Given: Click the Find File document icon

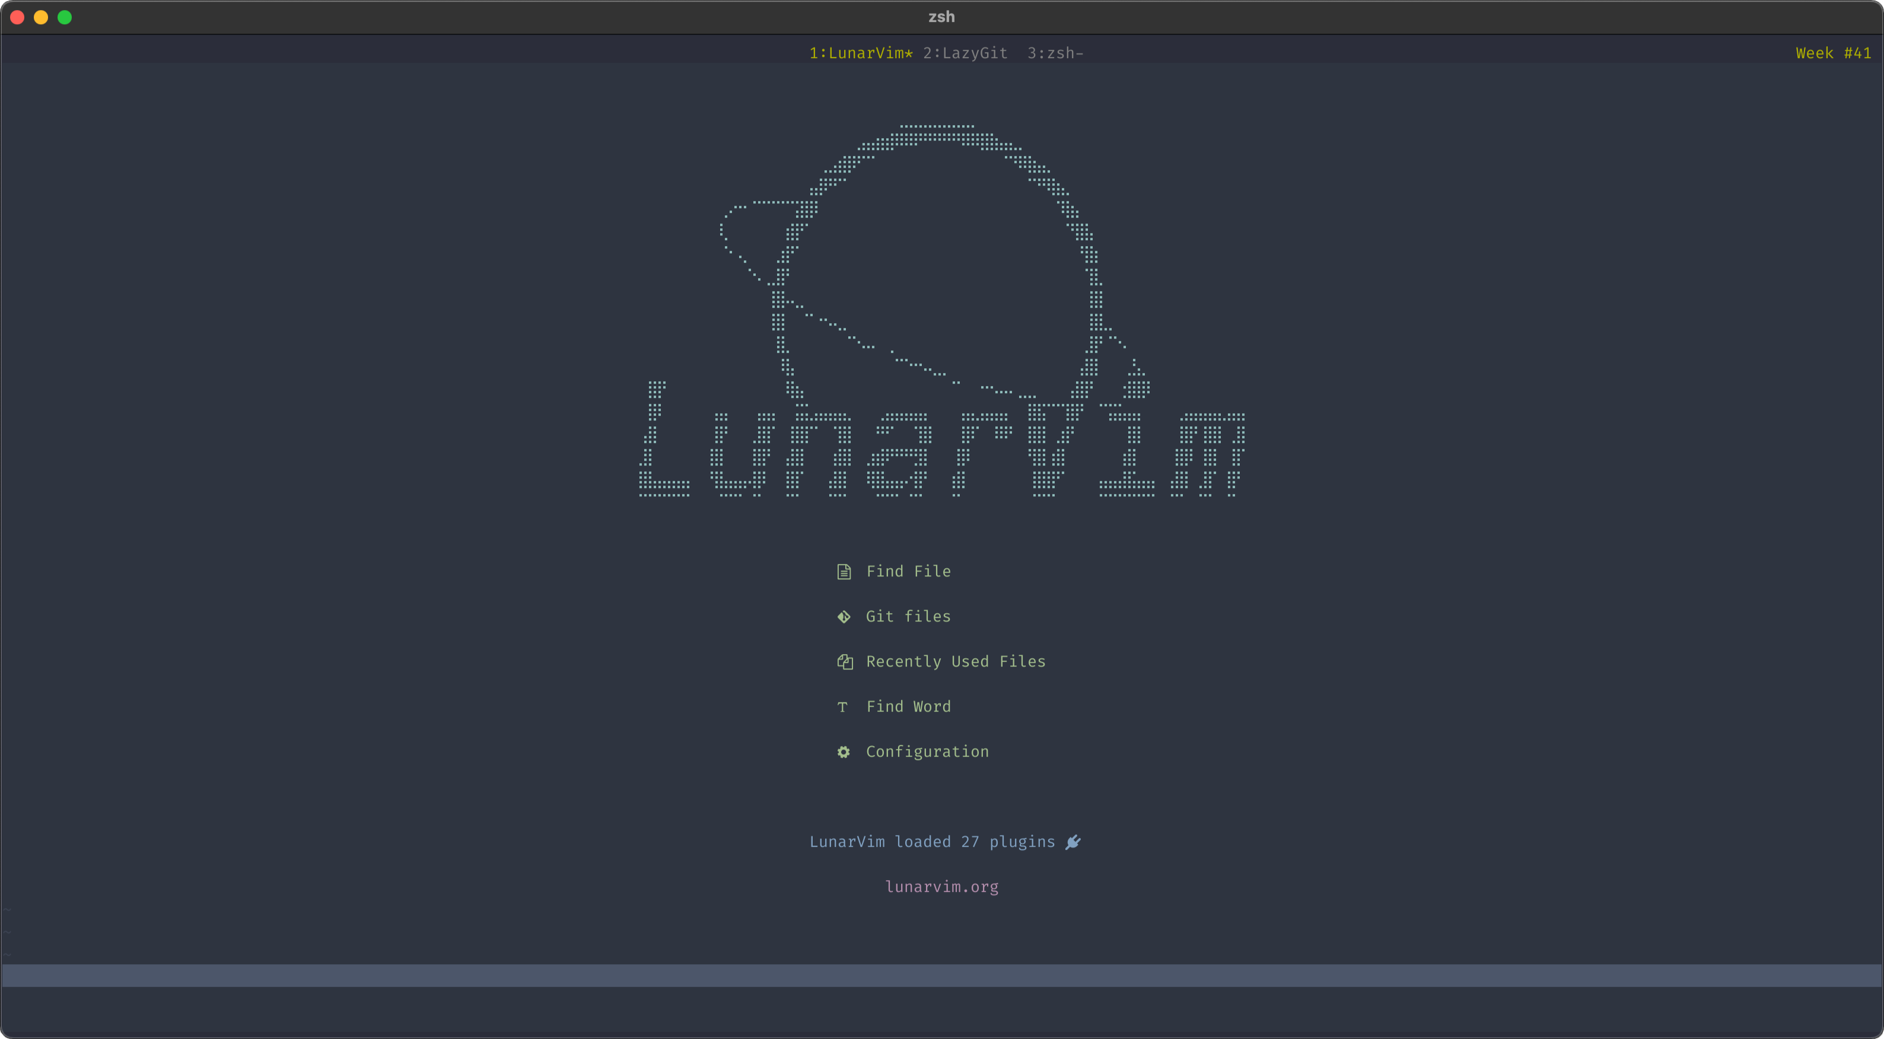Looking at the screenshot, I should (844, 572).
